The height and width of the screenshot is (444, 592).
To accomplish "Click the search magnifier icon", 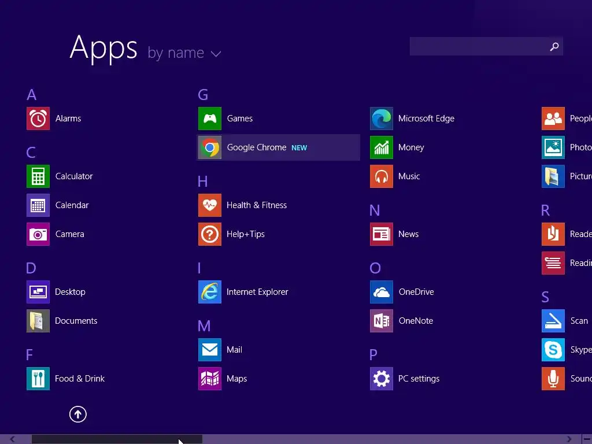I will [x=554, y=46].
